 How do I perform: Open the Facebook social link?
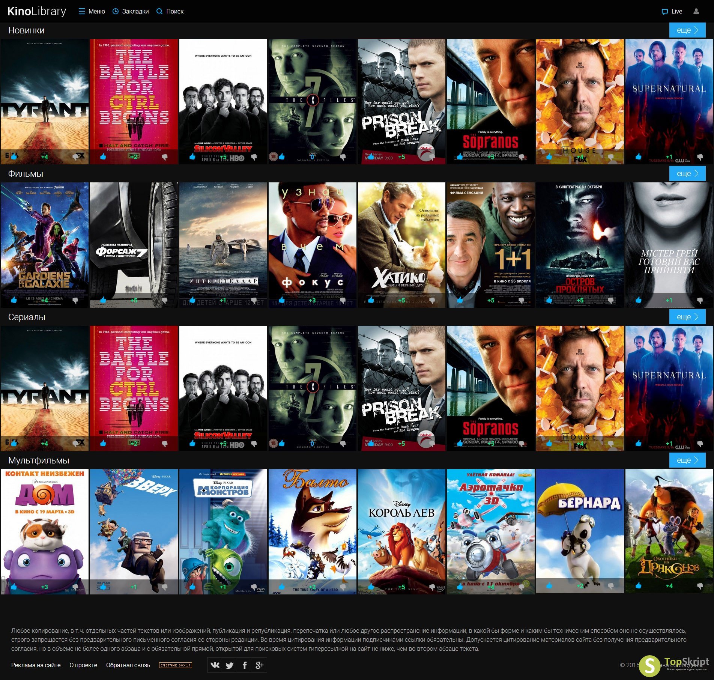coord(245,665)
